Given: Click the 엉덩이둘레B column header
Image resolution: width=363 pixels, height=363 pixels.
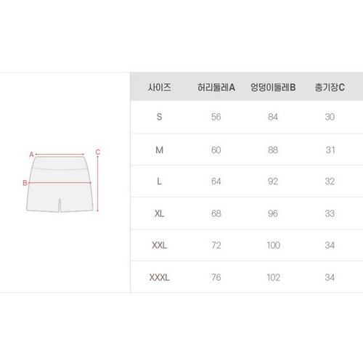Looking at the screenshot, I should pos(273,87).
